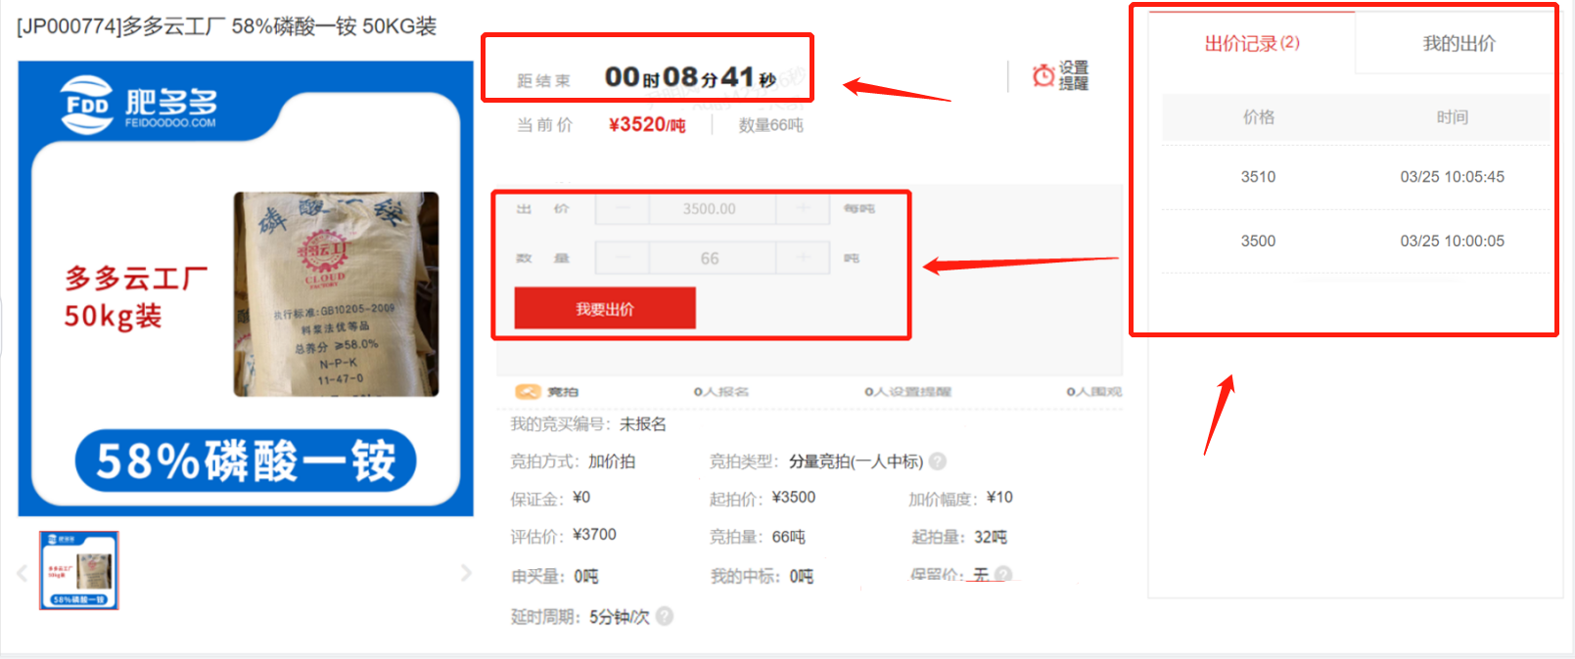Image resolution: width=1575 pixels, height=659 pixels.
Task: Click the orange 竞拍 auction badge icon
Action: tap(528, 392)
